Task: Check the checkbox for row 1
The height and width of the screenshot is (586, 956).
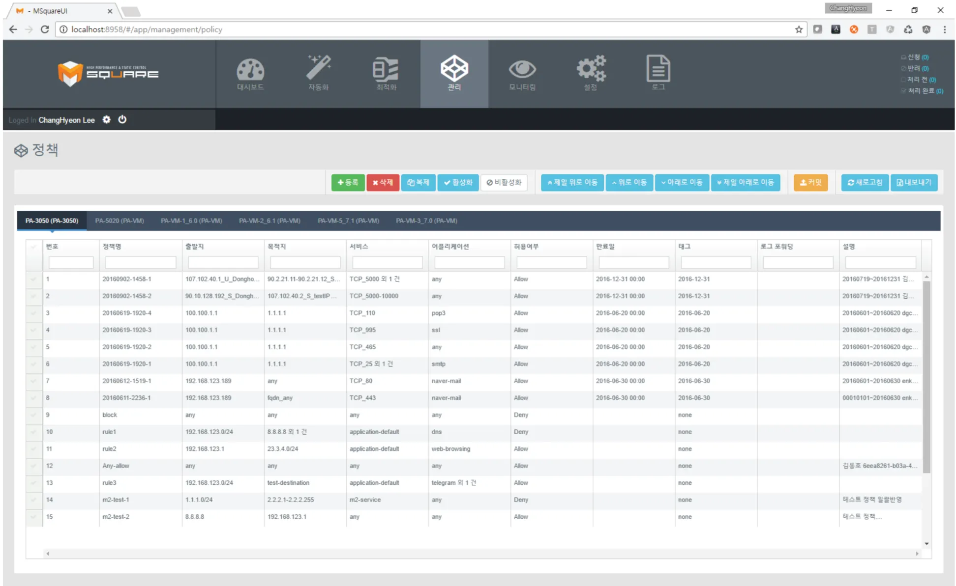Action: (34, 279)
